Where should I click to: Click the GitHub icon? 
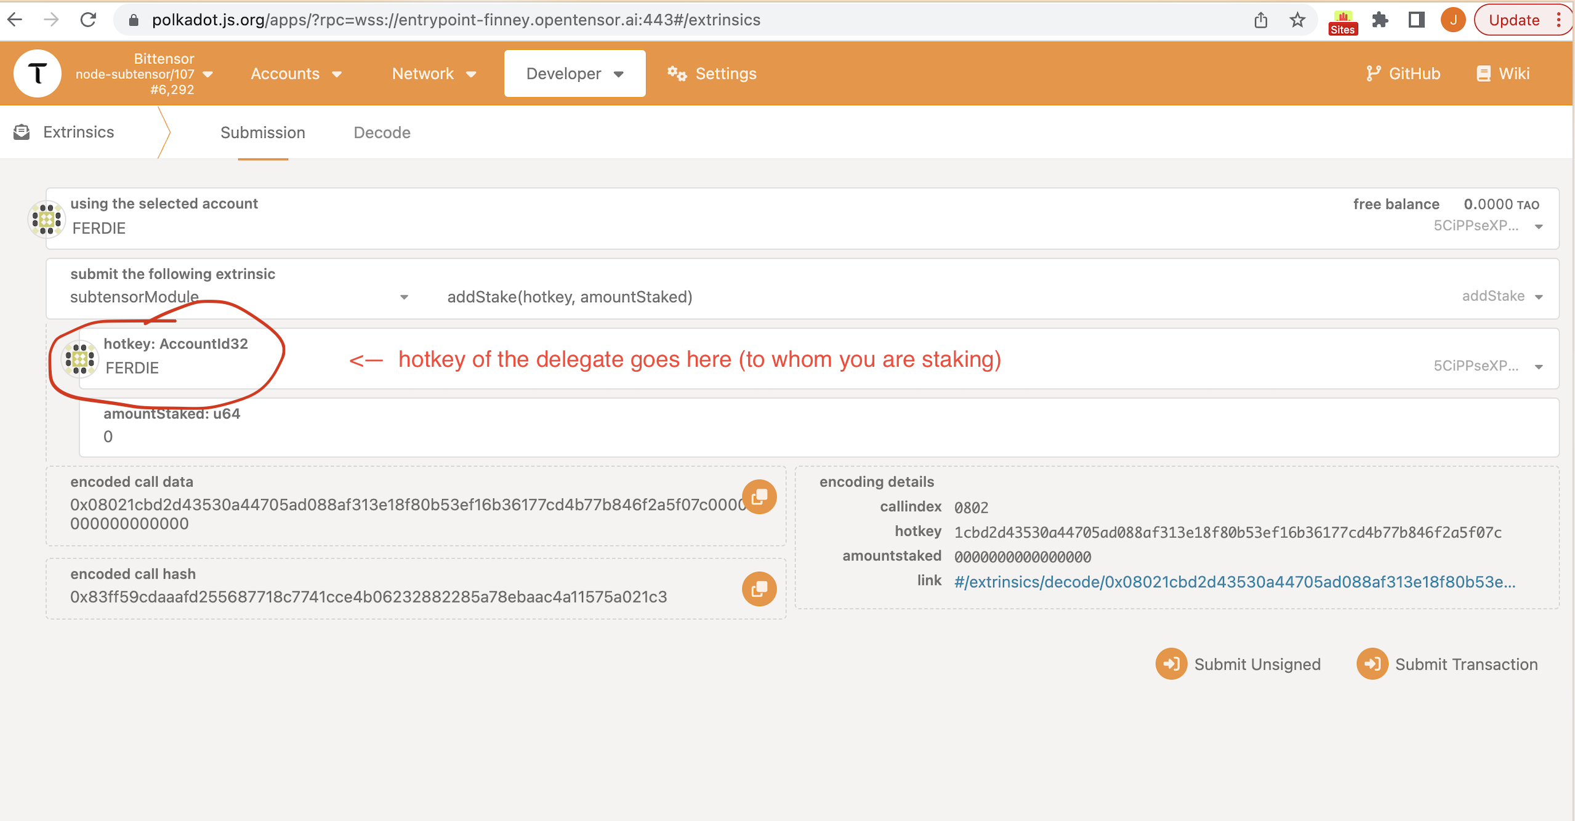[x=1373, y=73]
